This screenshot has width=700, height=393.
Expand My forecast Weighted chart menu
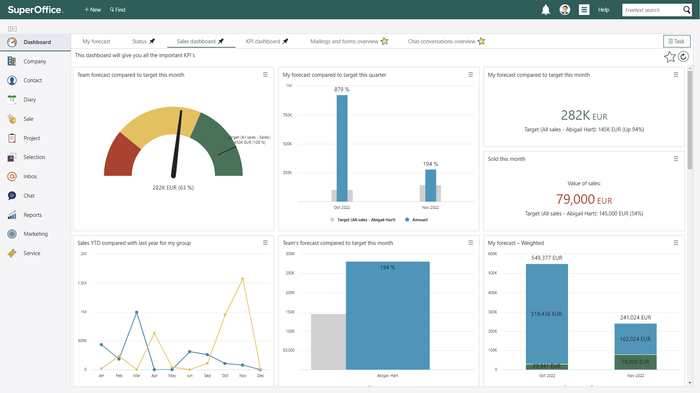pyautogui.click(x=676, y=243)
